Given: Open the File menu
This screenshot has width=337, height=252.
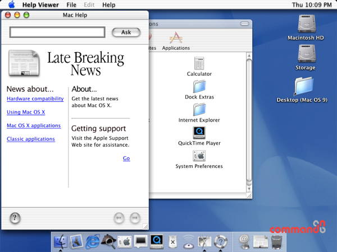Looking at the screenshot, I should click(x=71, y=4).
